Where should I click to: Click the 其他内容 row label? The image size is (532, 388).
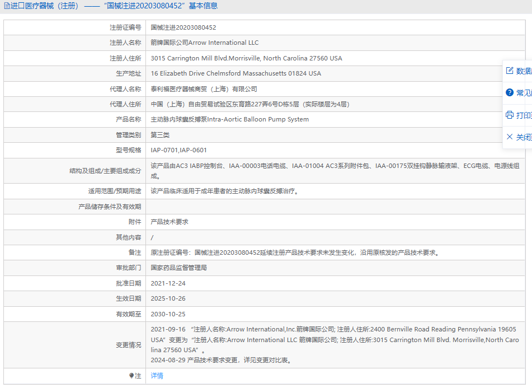(x=128, y=237)
